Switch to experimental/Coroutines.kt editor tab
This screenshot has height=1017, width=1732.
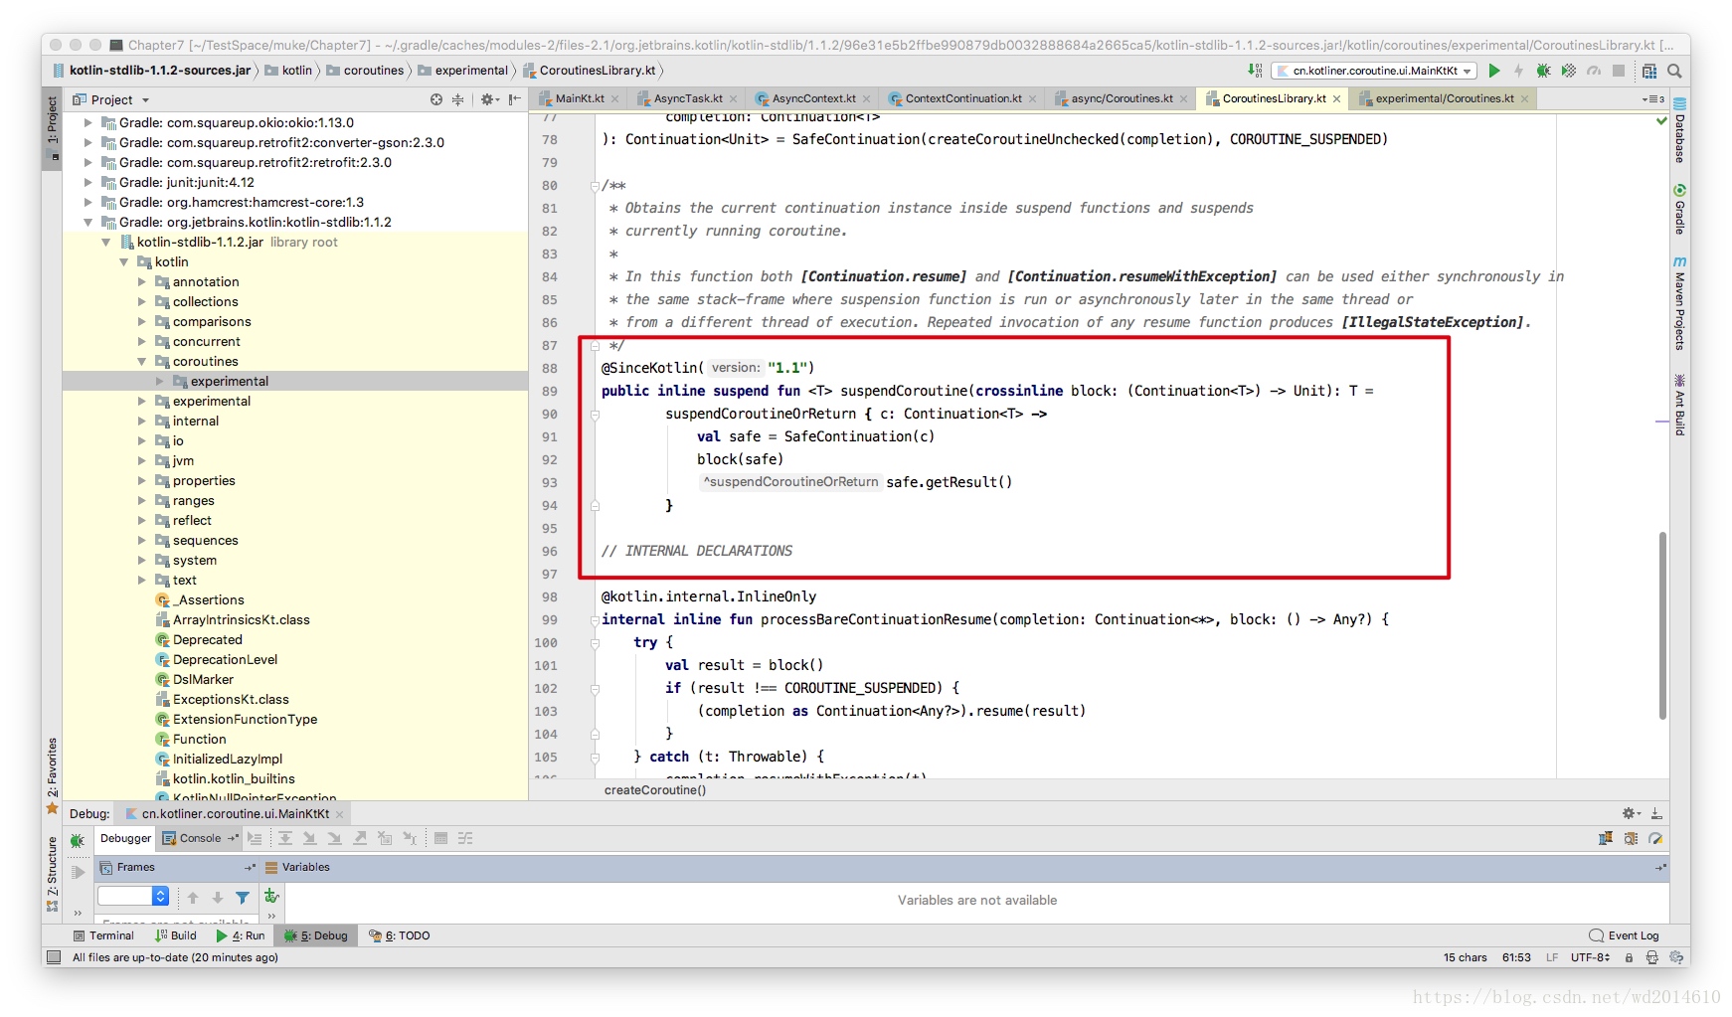tap(1444, 98)
